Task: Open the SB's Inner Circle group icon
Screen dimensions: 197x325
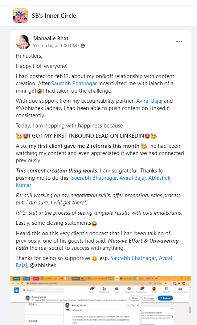Action: (20, 16)
